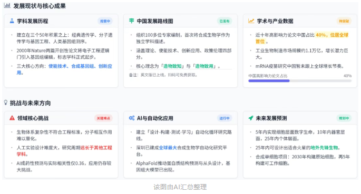Click the red warning triangle by 领域核心挑战
Image resolution: width=361 pixels, height=194 pixels.
click(12, 118)
